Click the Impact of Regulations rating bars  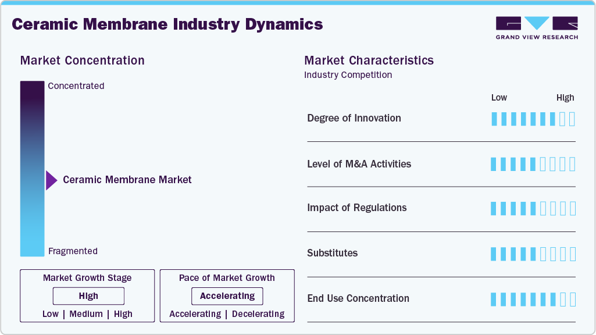coord(533,208)
